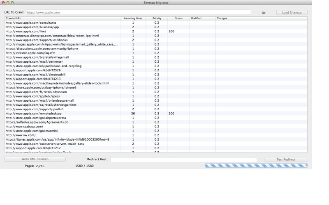Sort by Priority column header
Image resolution: width=329 pixels, height=205 pixels.
pos(157,18)
